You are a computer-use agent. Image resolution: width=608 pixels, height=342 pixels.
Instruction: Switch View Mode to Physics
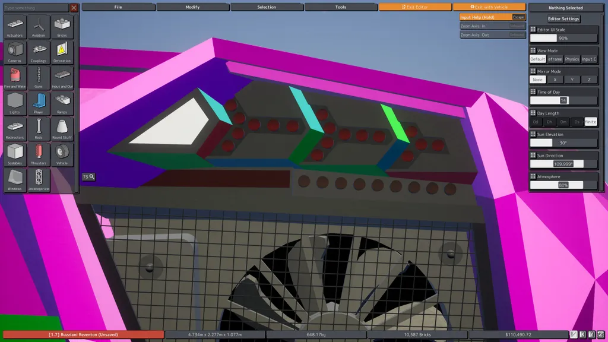point(572,59)
